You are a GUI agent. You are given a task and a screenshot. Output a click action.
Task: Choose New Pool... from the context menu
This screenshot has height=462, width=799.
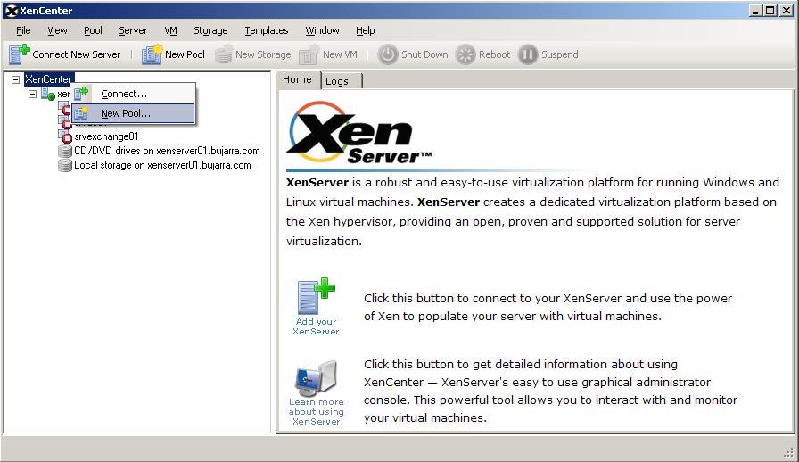(x=133, y=113)
